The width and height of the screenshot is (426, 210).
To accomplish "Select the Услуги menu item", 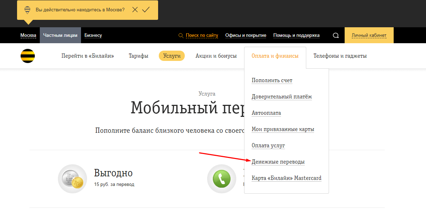I will click(x=172, y=56).
